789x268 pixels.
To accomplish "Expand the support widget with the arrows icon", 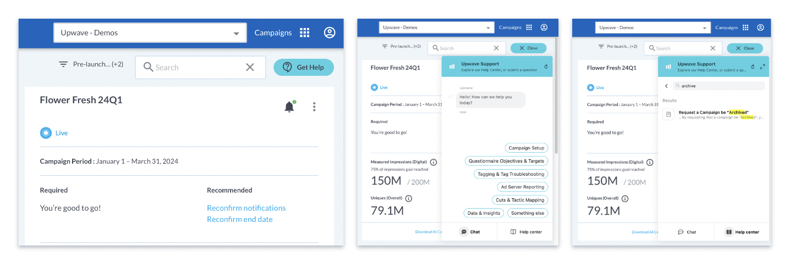I will pos(763,67).
